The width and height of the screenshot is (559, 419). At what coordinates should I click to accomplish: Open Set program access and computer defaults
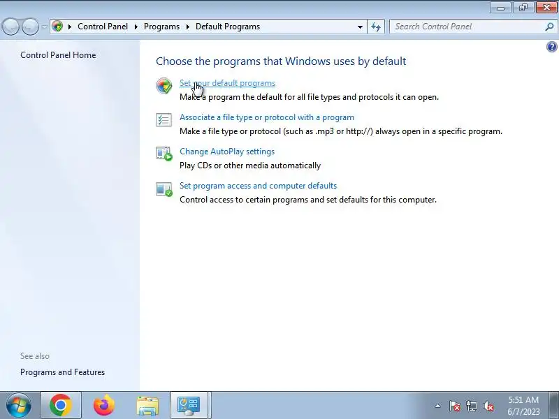[x=258, y=186]
